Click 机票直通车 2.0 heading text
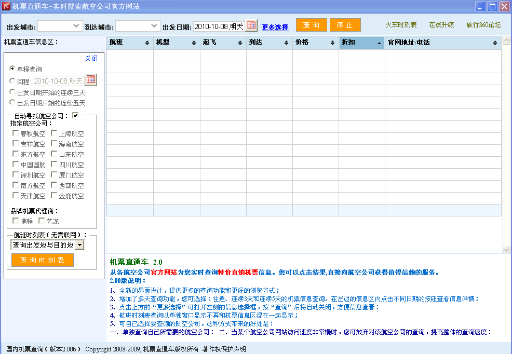This screenshot has width=512, height=354. [136, 262]
